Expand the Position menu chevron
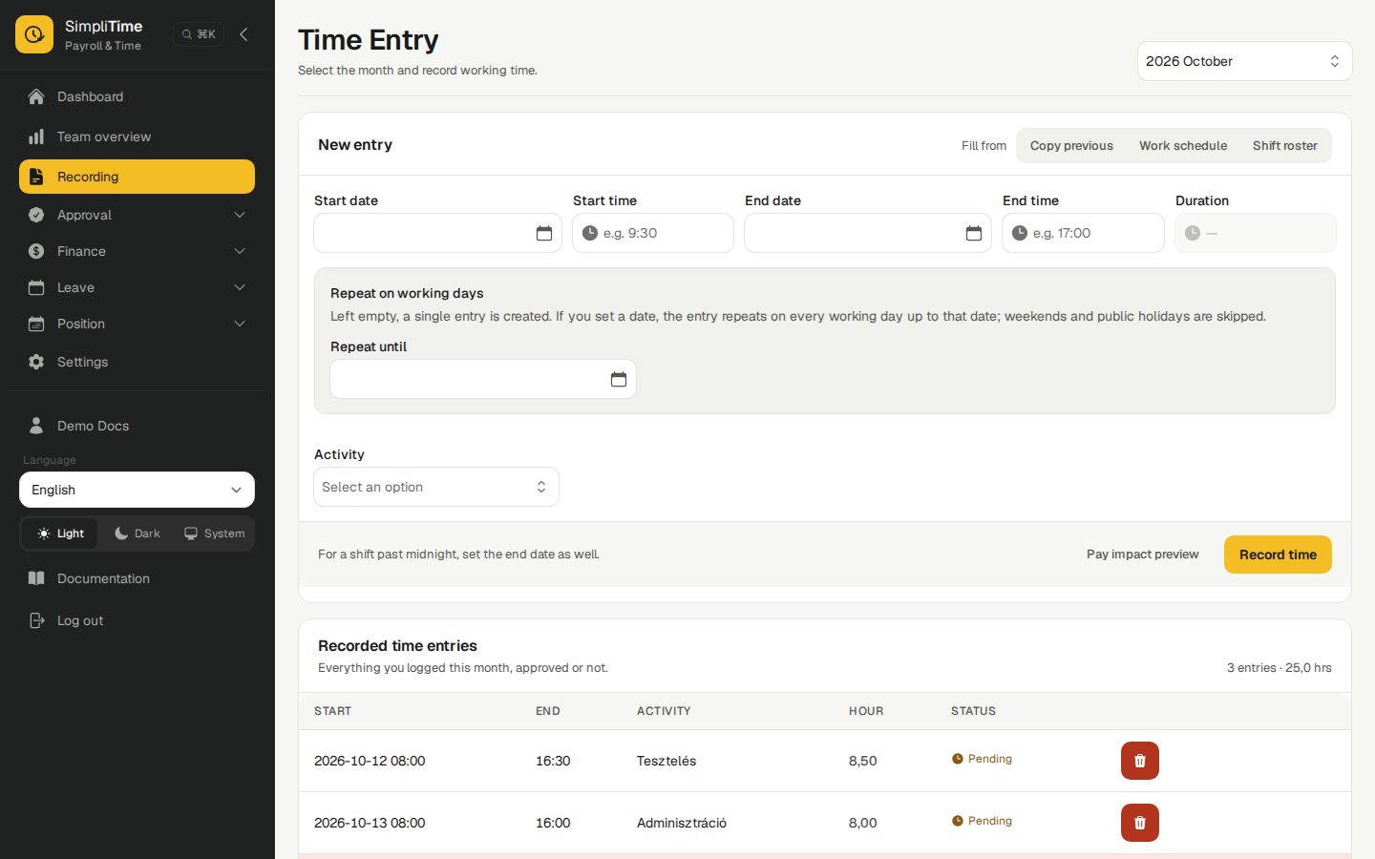 [x=240, y=324]
